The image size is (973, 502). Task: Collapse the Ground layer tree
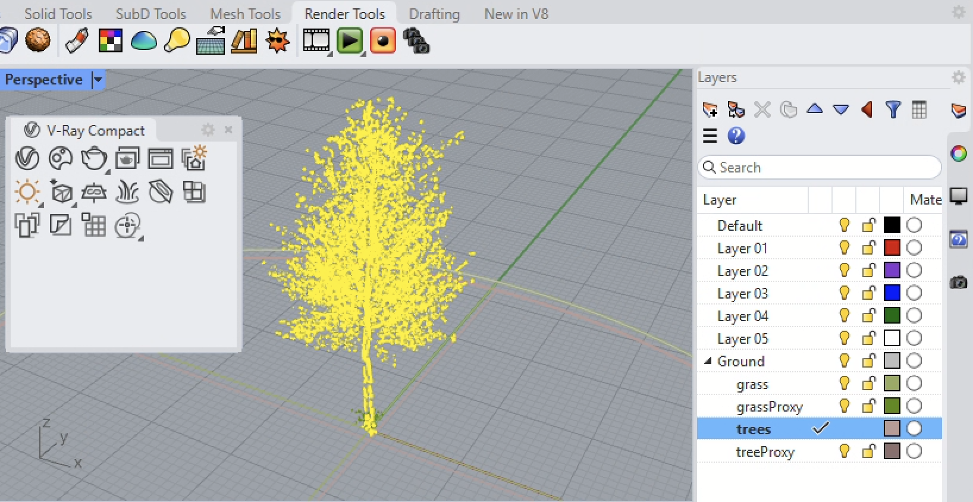pos(708,361)
